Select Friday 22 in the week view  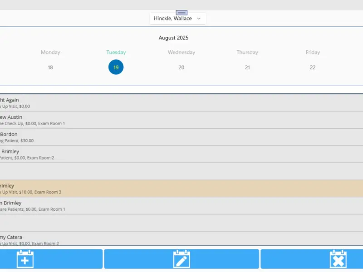pyautogui.click(x=313, y=68)
